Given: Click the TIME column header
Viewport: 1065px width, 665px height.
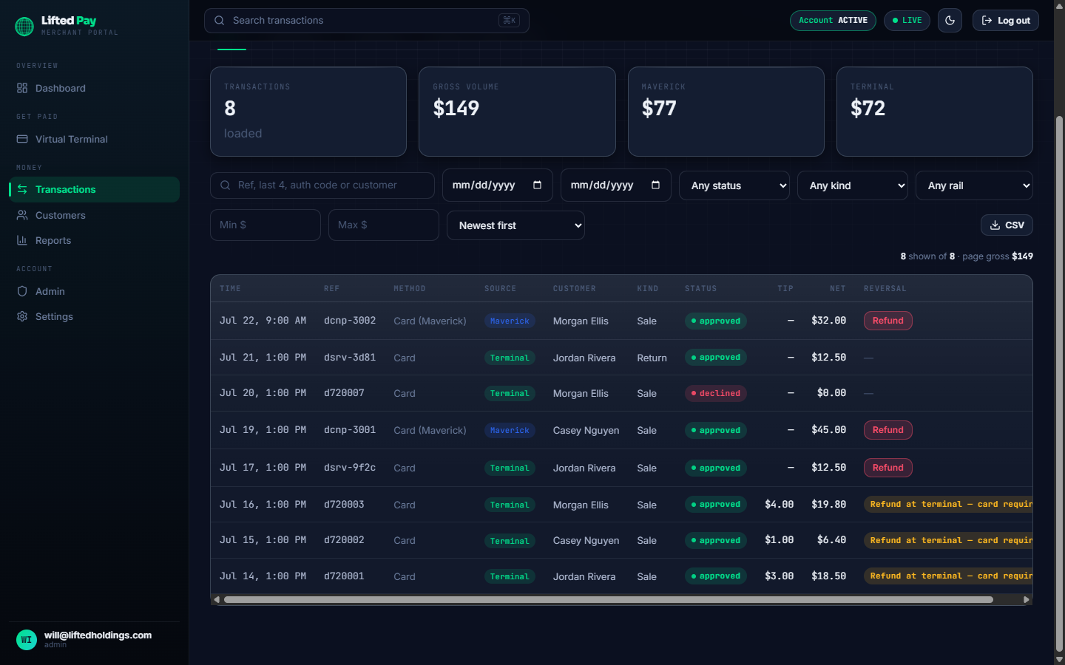Looking at the screenshot, I should coord(230,289).
